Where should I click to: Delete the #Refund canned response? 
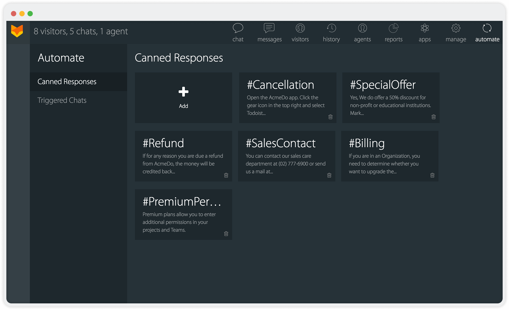point(226,175)
